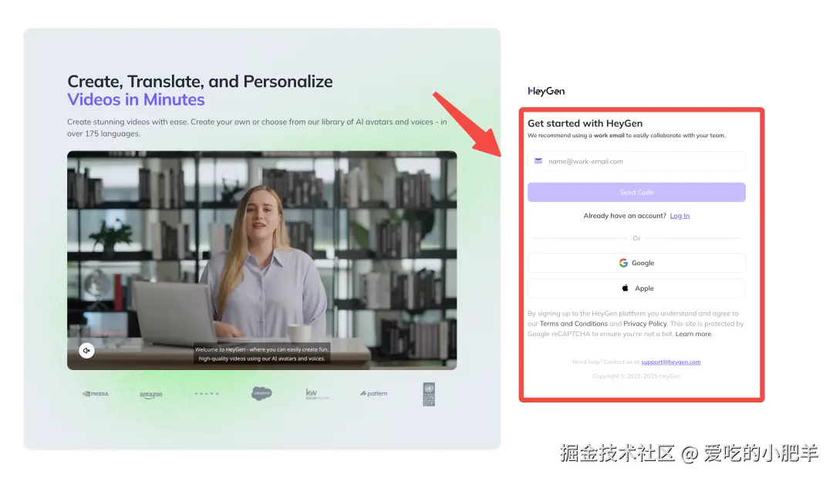Click the Pattern partner logo
Viewport: 833px width, 478px height.
(x=374, y=393)
